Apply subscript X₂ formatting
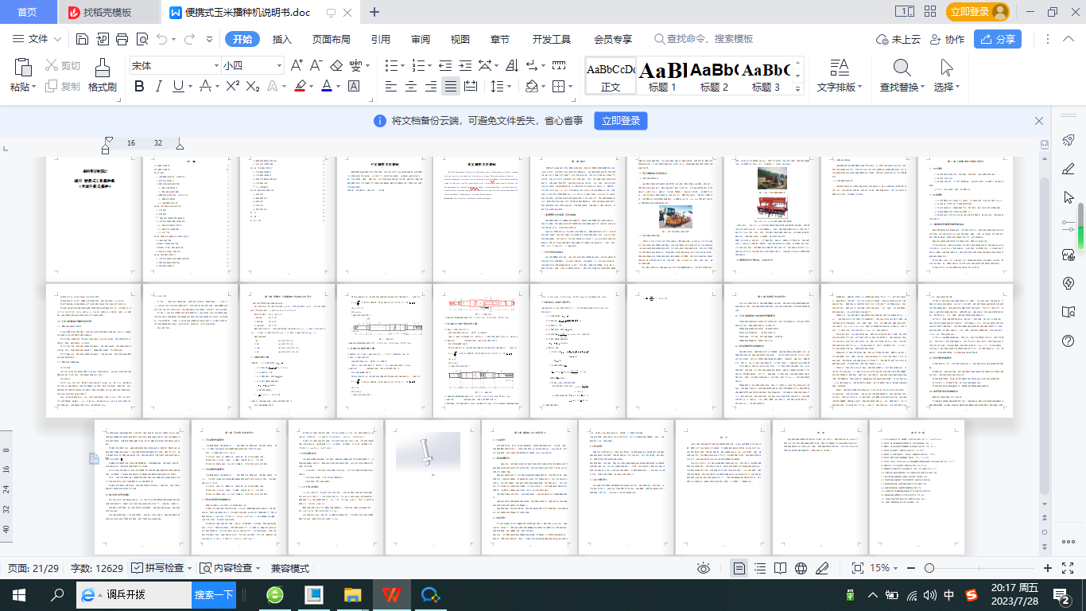 [x=253, y=86]
